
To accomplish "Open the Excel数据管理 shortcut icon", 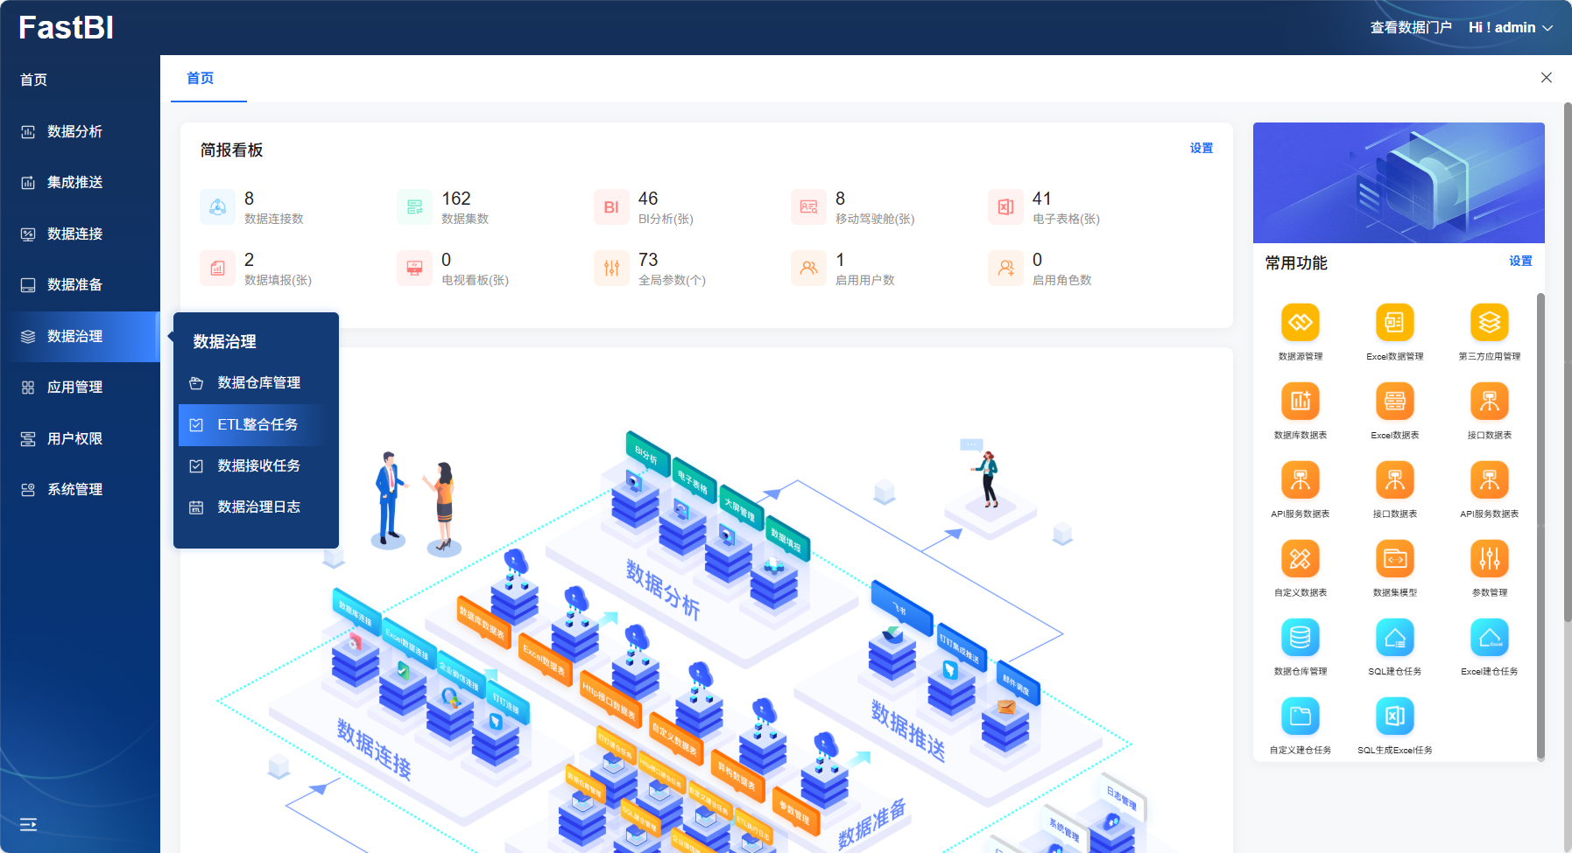I will click(1394, 323).
